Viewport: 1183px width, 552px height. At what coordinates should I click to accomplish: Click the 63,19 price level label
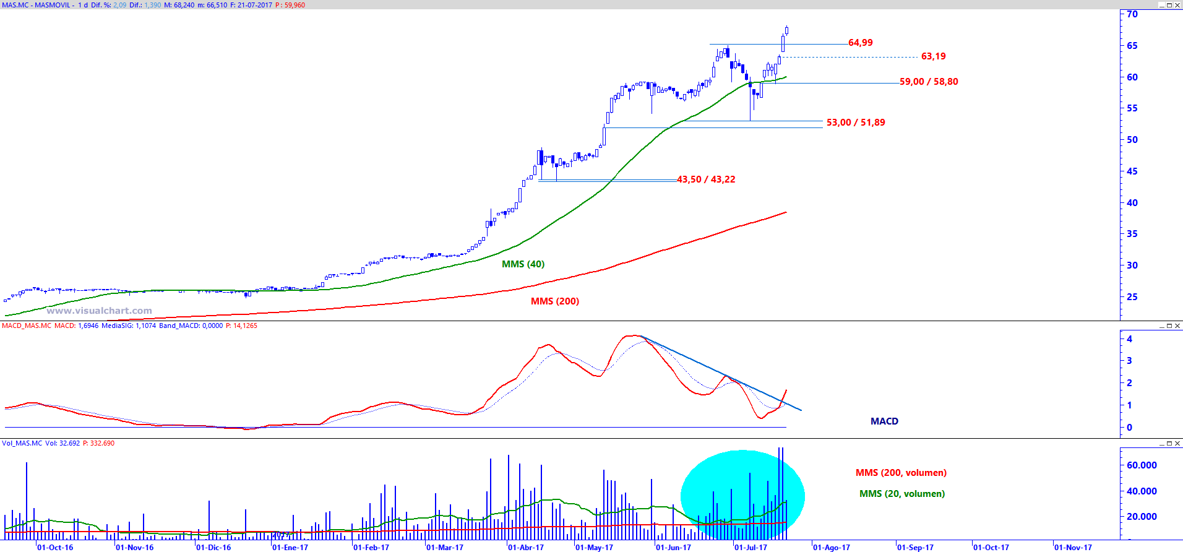coord(934,56)
